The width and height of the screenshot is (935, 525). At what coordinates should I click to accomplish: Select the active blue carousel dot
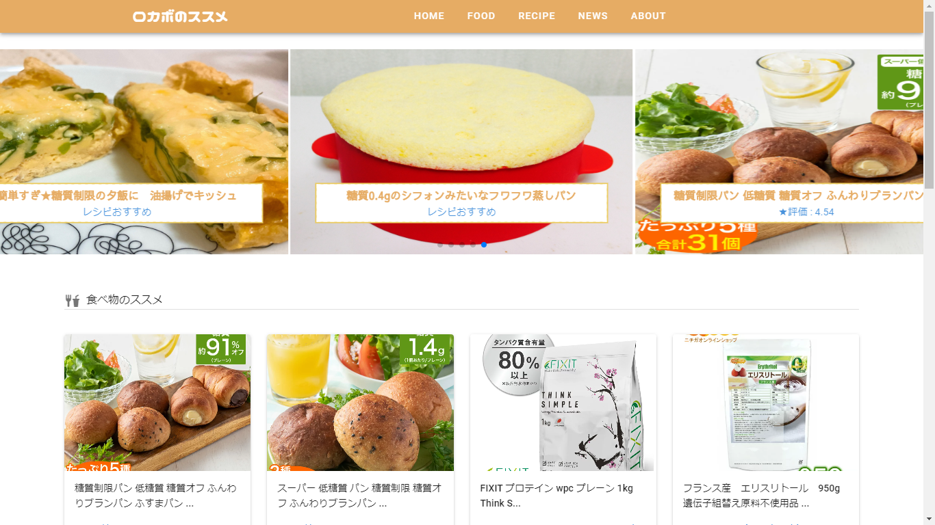coord(484,245)
